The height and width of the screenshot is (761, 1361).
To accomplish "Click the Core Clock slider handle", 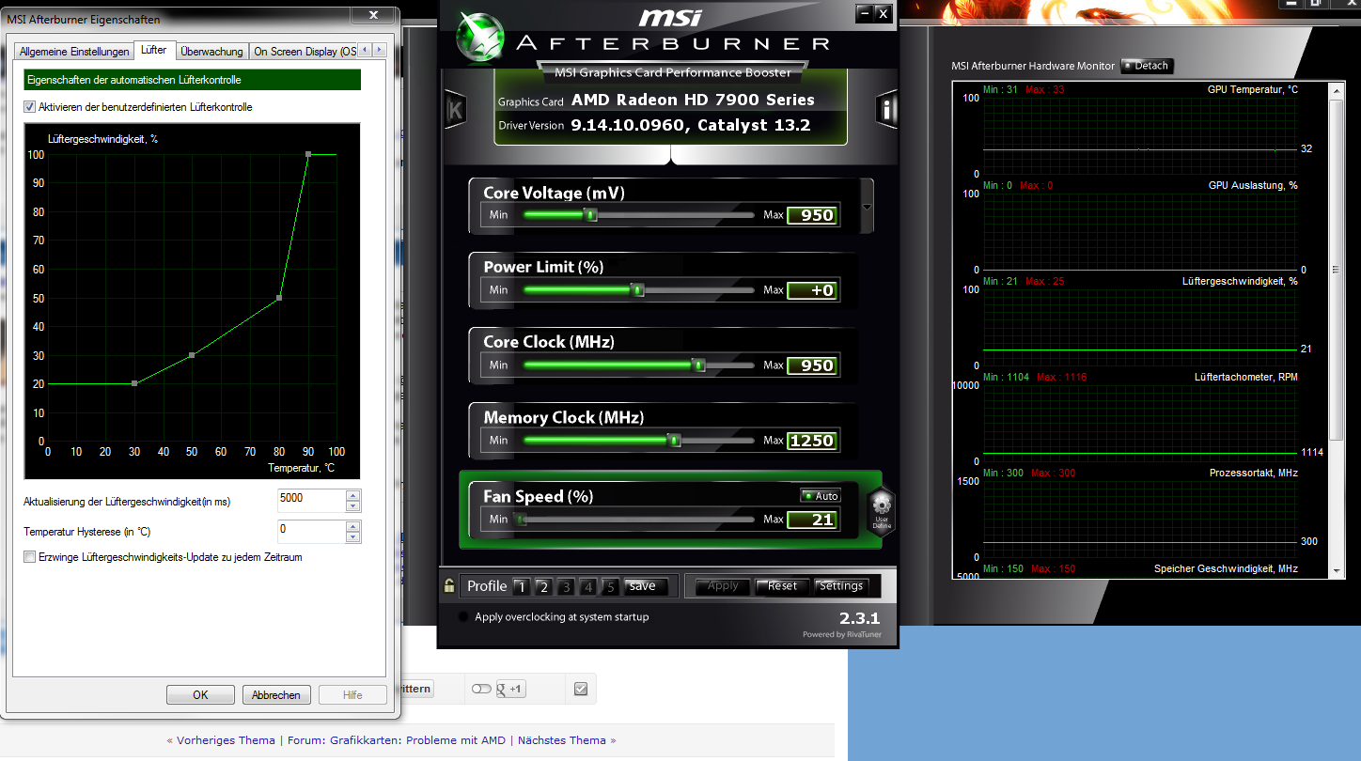I will coord(698,365).
